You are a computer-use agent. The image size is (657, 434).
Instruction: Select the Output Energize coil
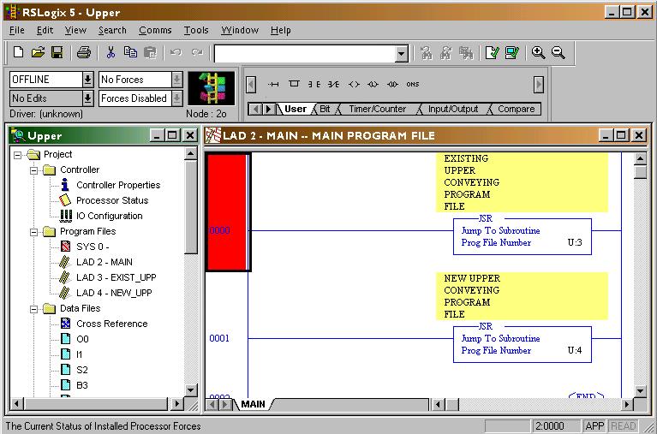pyautogui.click(x=354, y=84)
